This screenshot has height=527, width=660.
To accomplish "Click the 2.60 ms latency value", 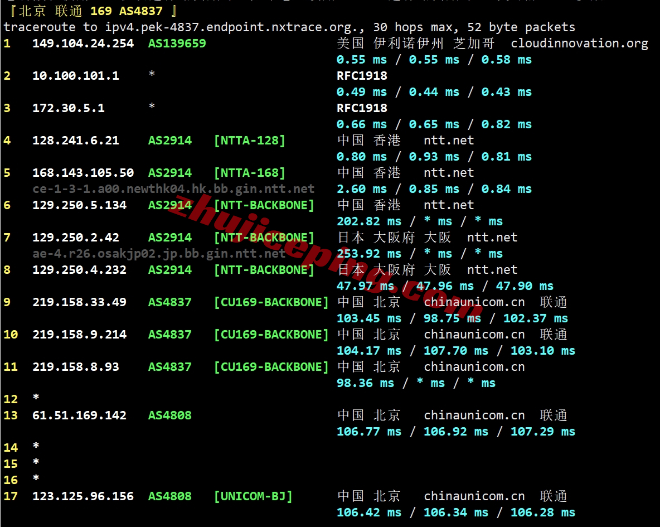I will (362, 189).
